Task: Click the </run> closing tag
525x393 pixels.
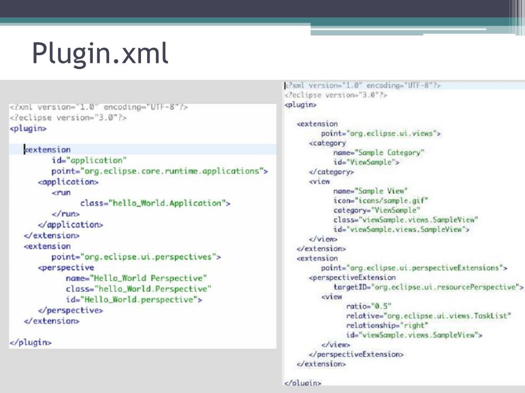Action: pos(66,214)
